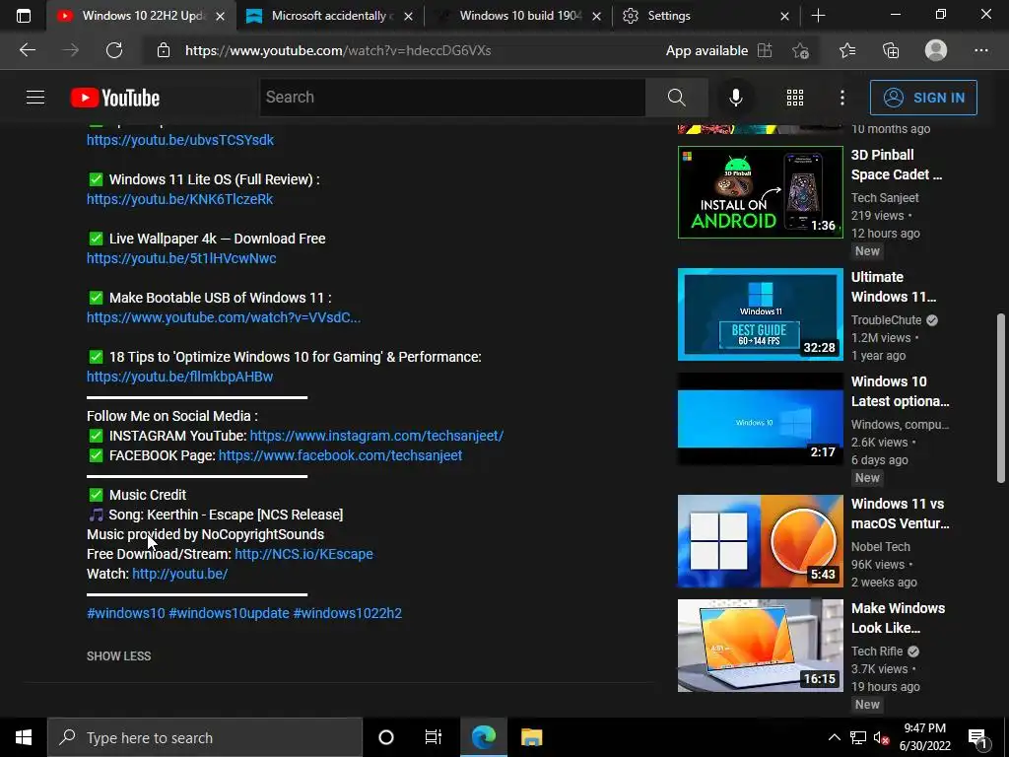Click the muted volume tray icon
Image resolution: width=1009 pixels, height=757 pixels.
click(x=882, y=737)
